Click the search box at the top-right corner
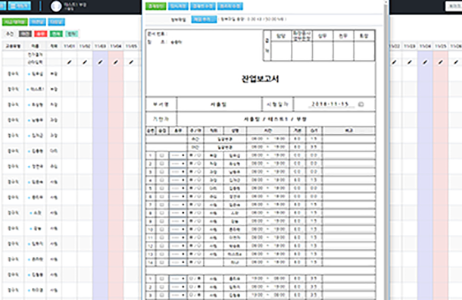Screen dimensions: 462x300 click(454, 6)
